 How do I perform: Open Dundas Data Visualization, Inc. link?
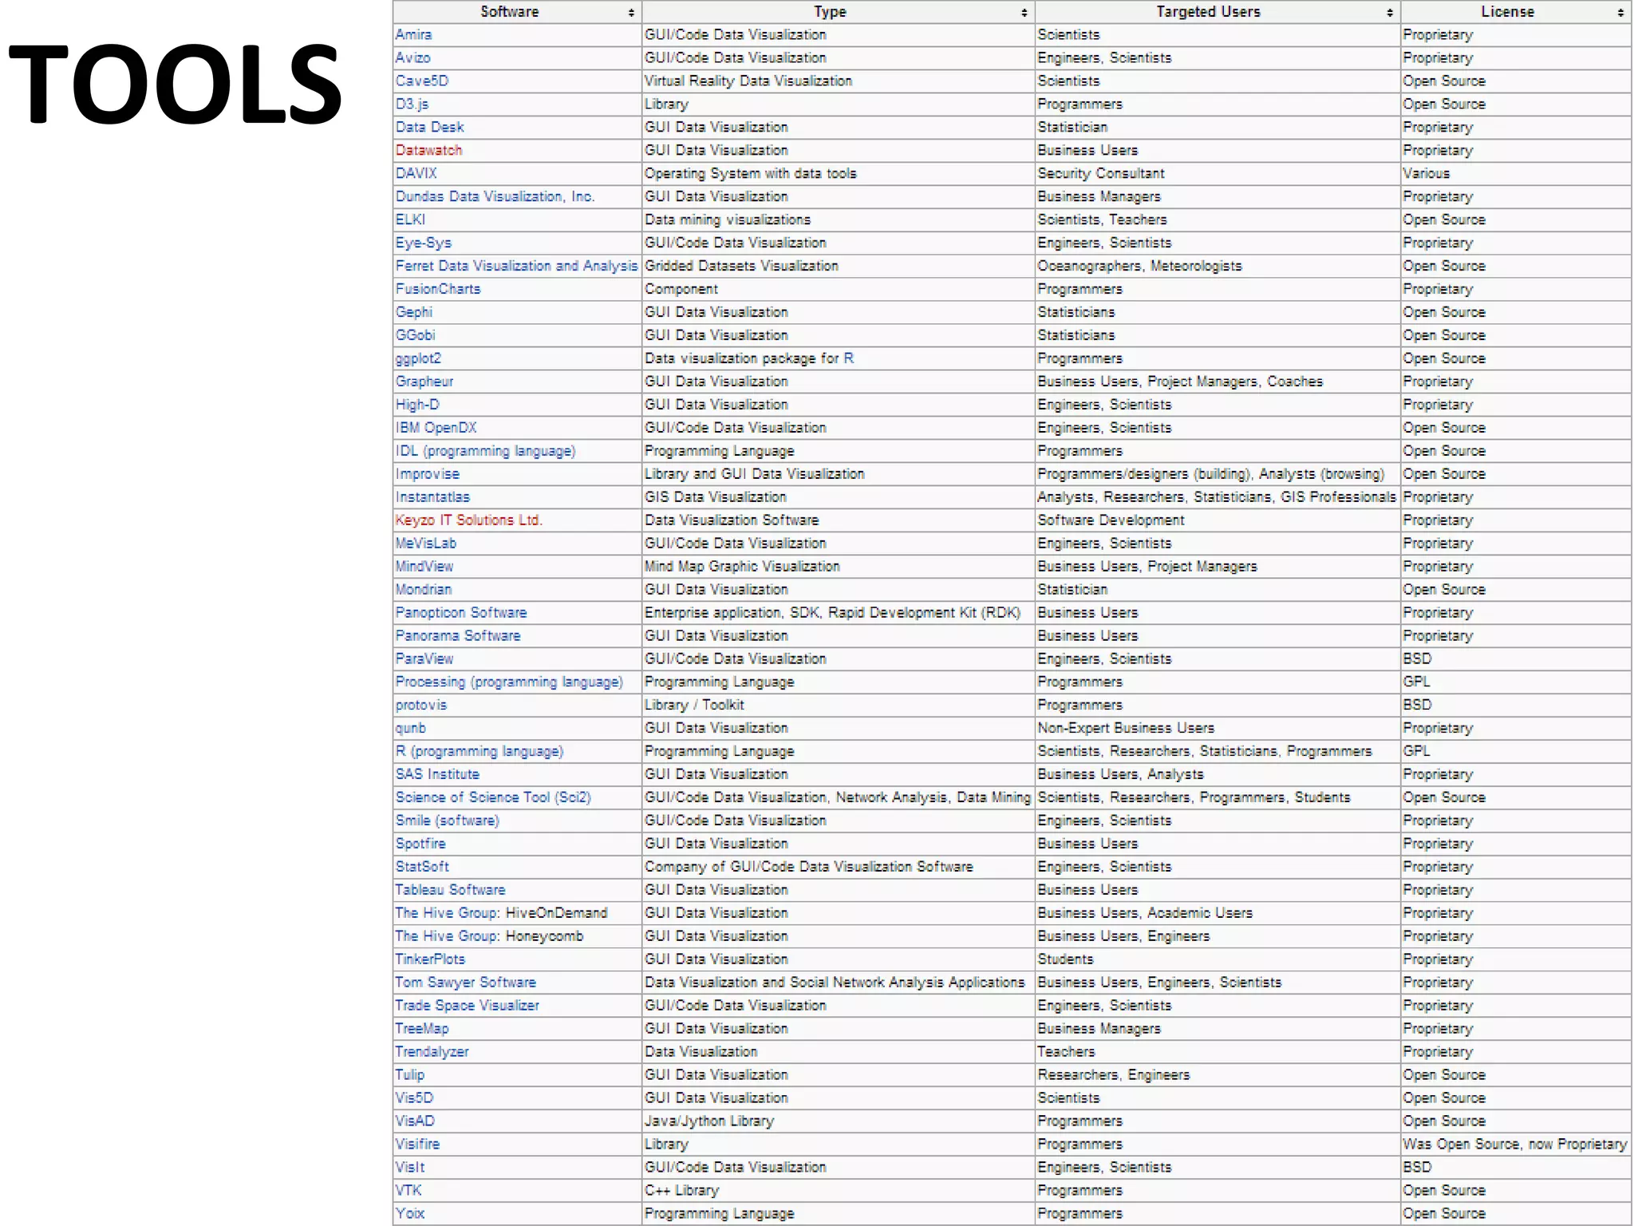pyautogui.click(x=495, y=197)
